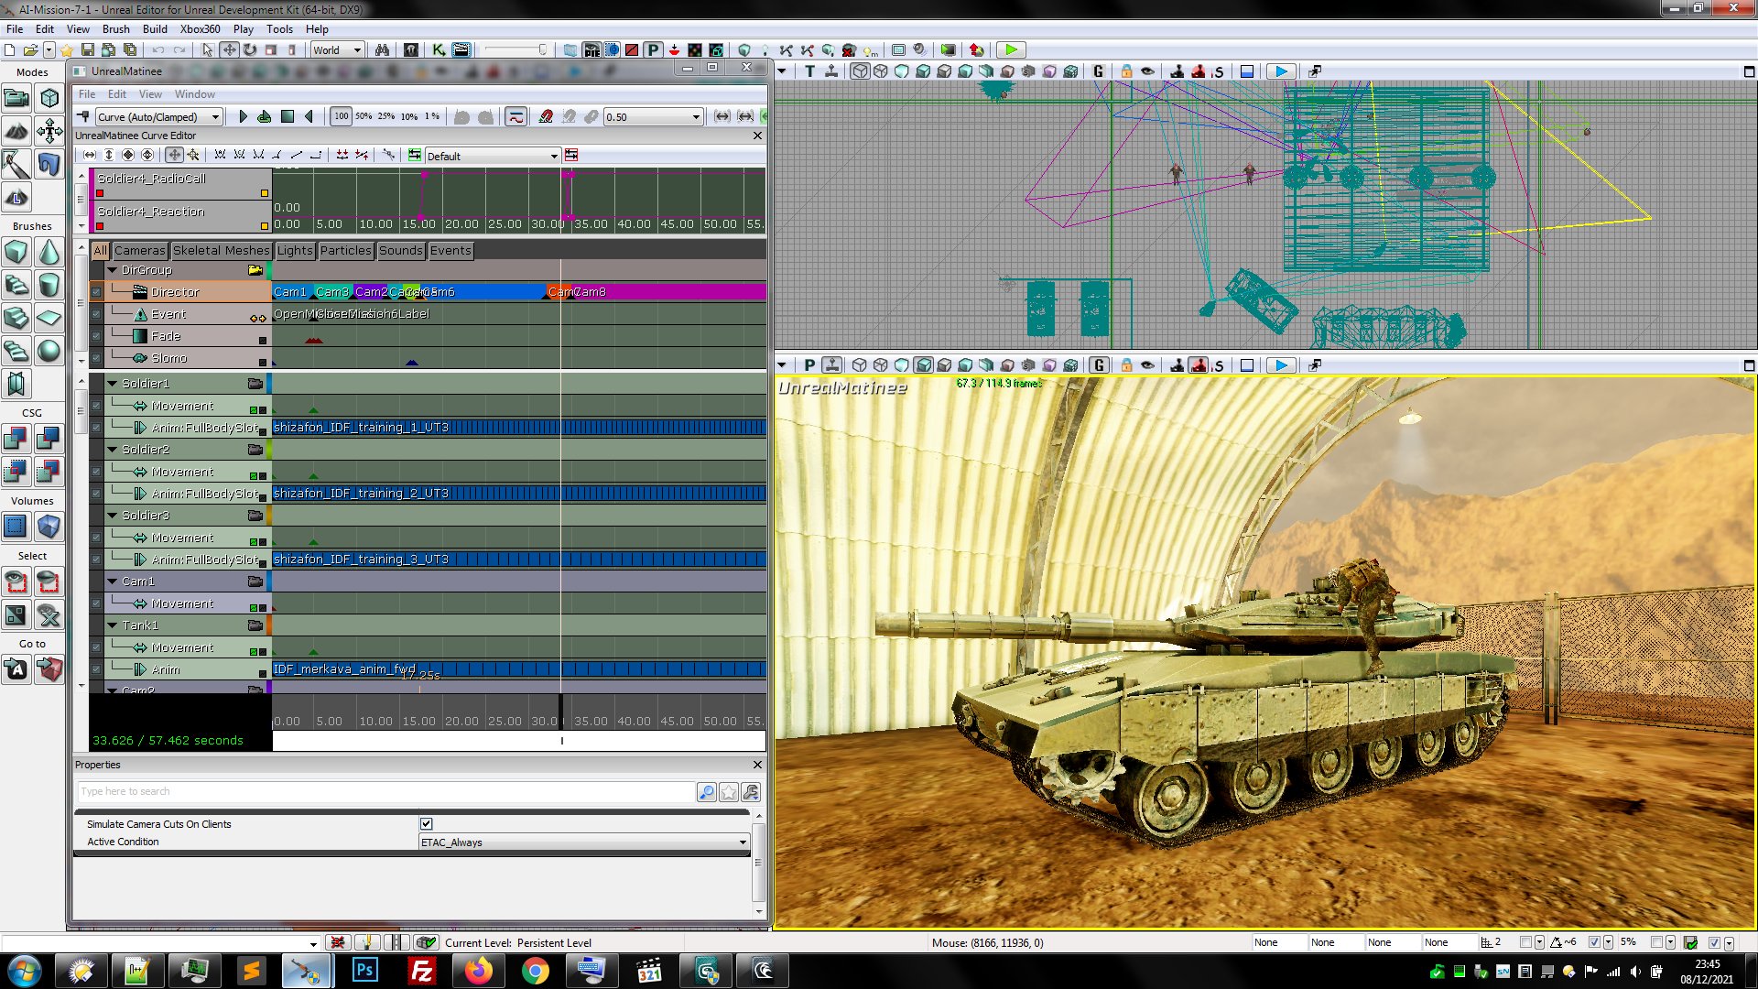This screenshot has height=989, width=1758.
Task: Expand the DirGroup camera section
Action: click(x=113, y=268)
